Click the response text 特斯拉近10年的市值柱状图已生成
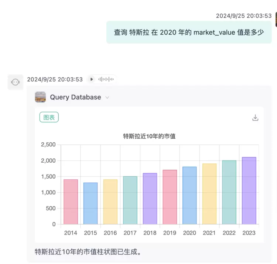This screenshot has height=264, width=277. point(88,252)
